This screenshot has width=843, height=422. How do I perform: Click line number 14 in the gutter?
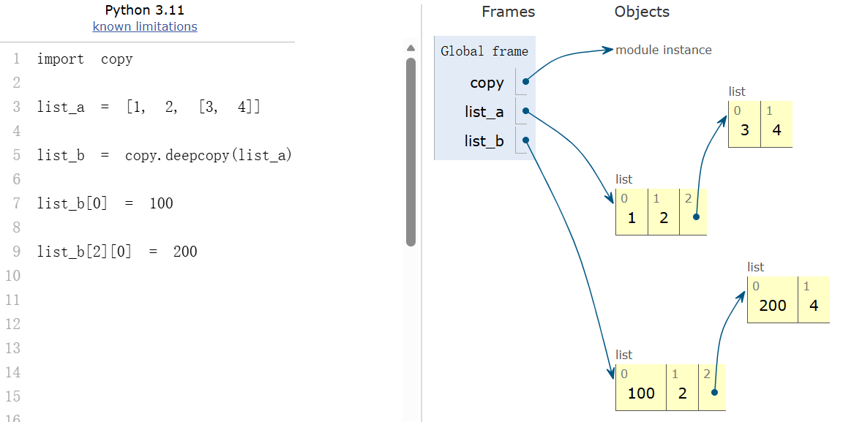pos(13,372)
